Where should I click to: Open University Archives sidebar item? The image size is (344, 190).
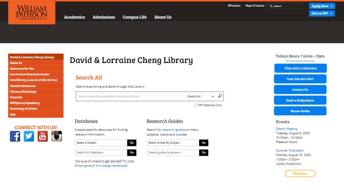(x=36, y=109)
